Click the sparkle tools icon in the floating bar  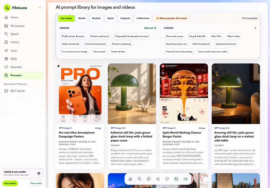click(158, 179)
